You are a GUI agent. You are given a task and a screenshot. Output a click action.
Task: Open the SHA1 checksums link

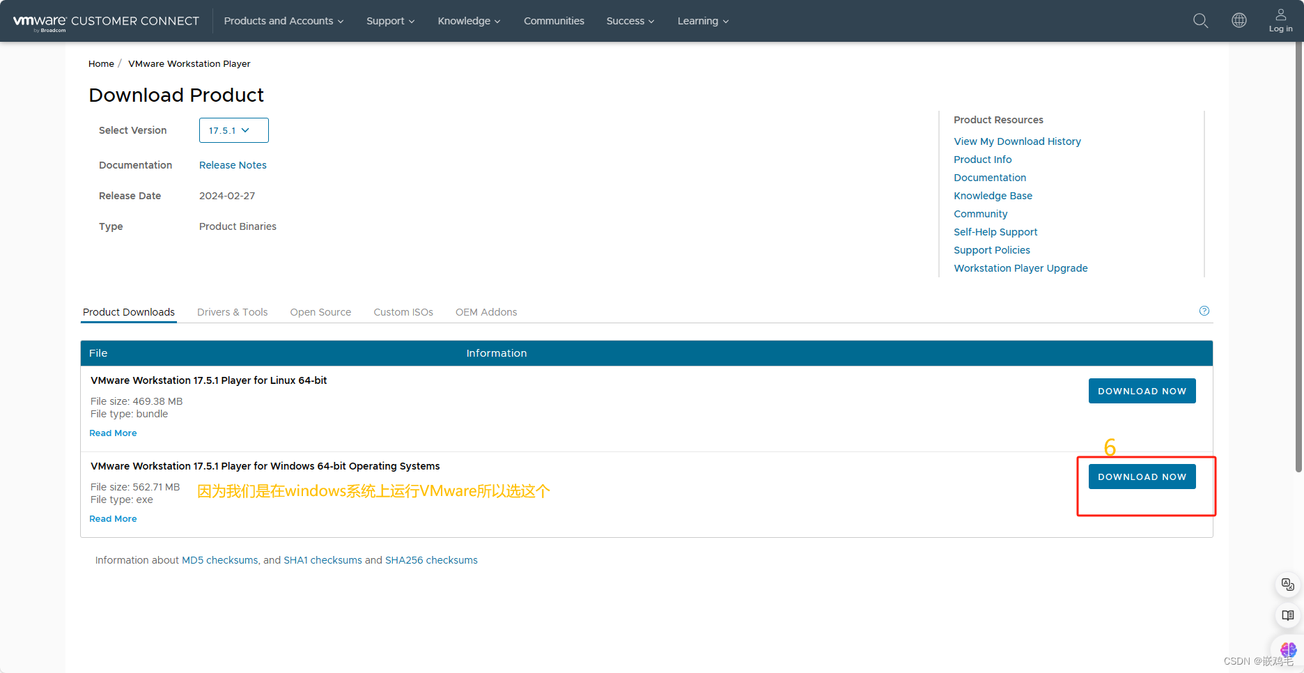pos(323,560)
